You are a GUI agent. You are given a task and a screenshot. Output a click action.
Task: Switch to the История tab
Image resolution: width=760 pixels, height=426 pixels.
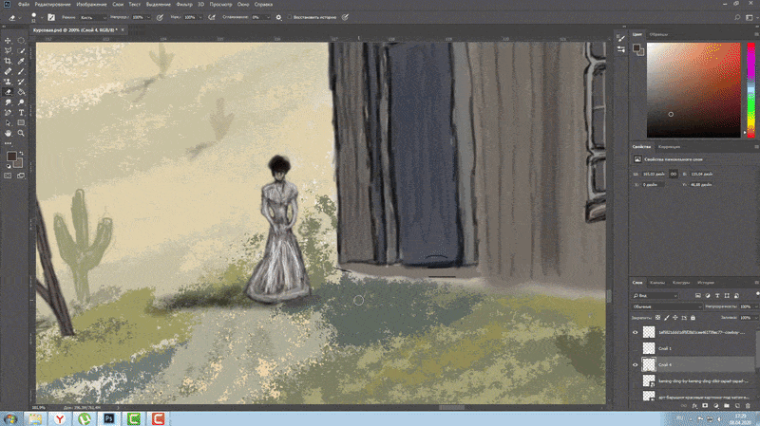coord(706,283)
